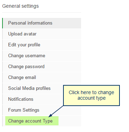129x132 pixels.
Task: Click the 'account type' text inside the callout
Action: coord(92,98)
